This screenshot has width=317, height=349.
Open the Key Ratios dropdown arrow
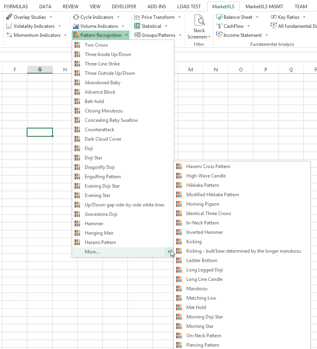pyautogui.click(x=304, y=17)
